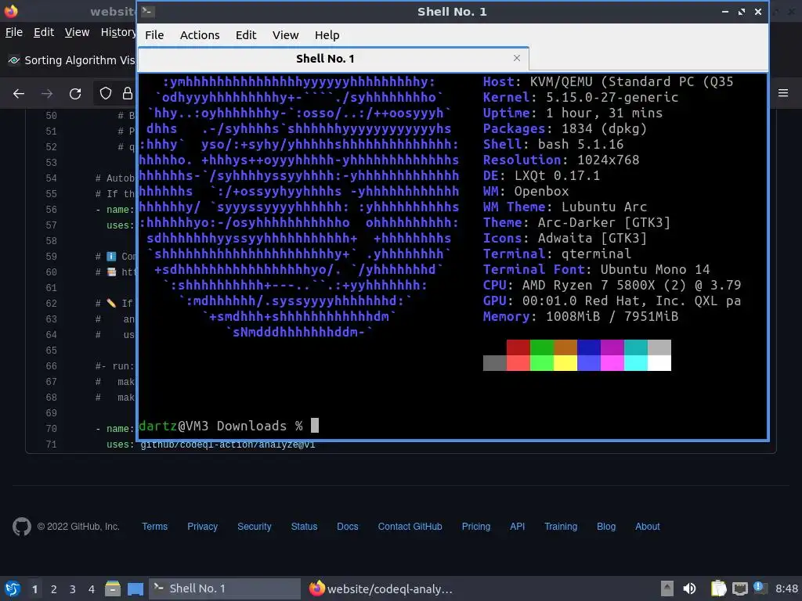Click the terminal prompt input line
Screen dimensions: 802x601
pos(453,426)
